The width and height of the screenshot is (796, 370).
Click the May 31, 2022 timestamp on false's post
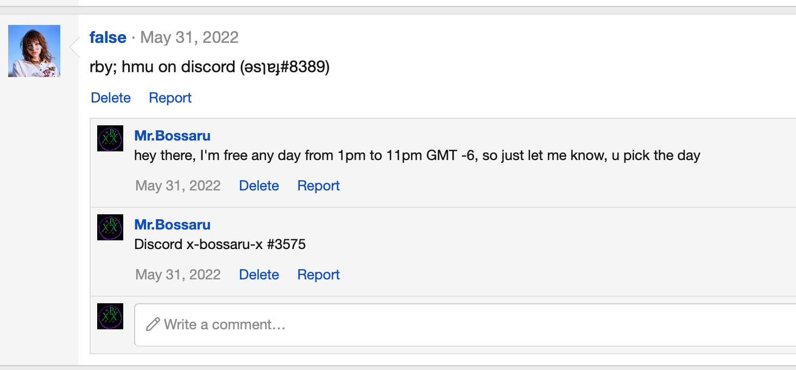(189, 37)
